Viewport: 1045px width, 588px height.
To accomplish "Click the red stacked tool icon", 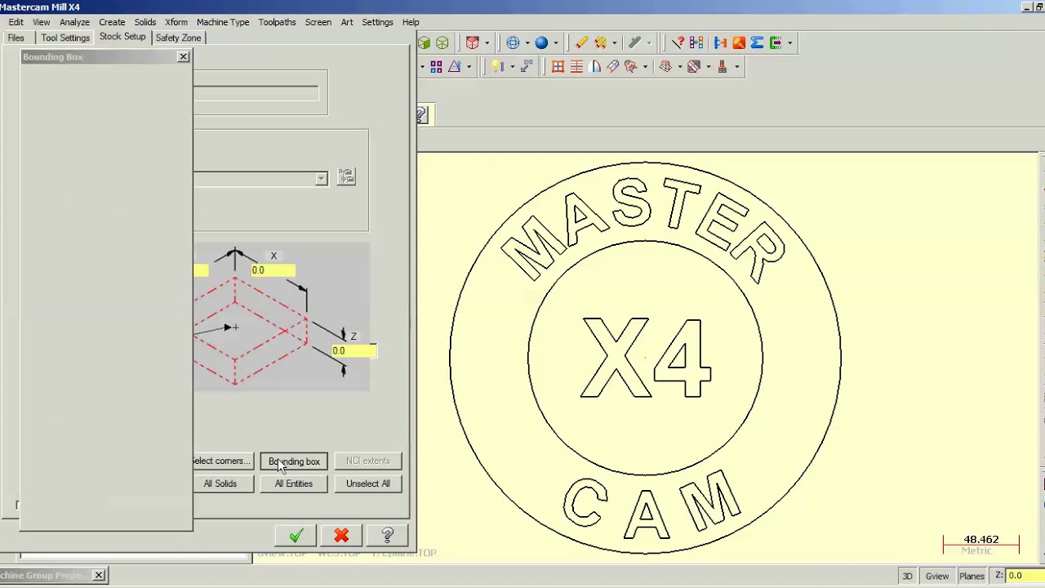I will coord(723,66).
